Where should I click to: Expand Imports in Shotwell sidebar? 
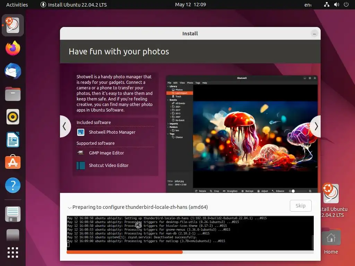(168, 124)
